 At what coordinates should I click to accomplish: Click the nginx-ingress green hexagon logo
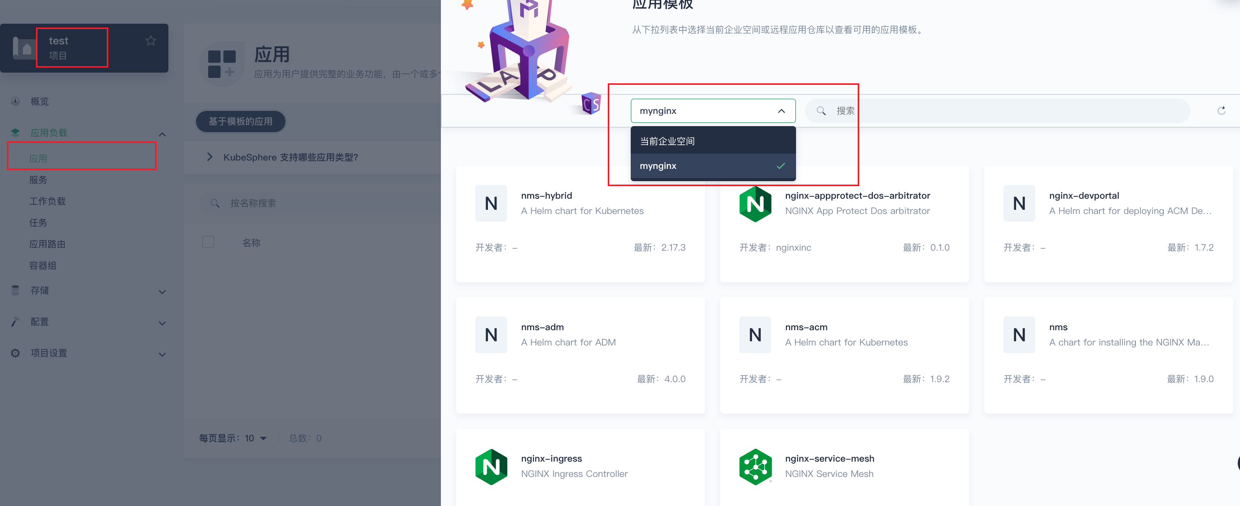[x=491, y=467]
